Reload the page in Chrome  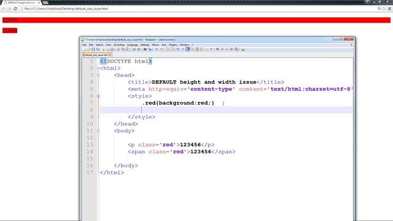coord(15,9)
